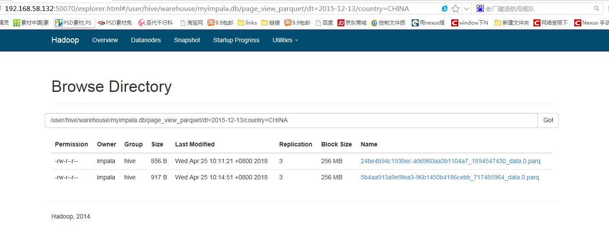Open the 新建文件夹 bookmark folder
Viewport: 609px width, 226px height.
pyautogui.click(x=512, y=23)
